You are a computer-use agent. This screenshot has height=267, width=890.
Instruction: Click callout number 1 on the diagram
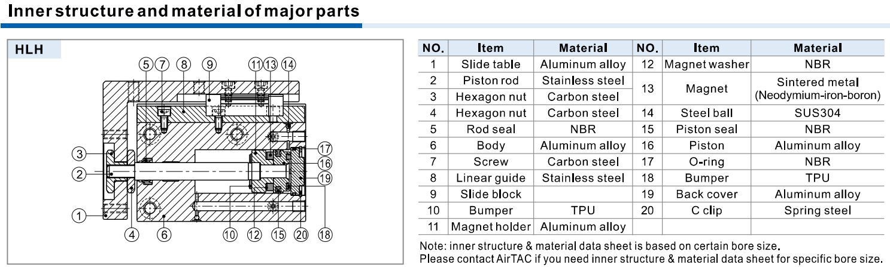[x=79, y=215]
